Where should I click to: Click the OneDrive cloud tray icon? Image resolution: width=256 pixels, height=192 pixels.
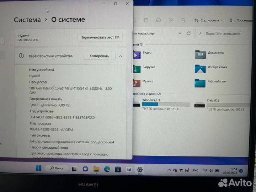[x=175, y=170]
